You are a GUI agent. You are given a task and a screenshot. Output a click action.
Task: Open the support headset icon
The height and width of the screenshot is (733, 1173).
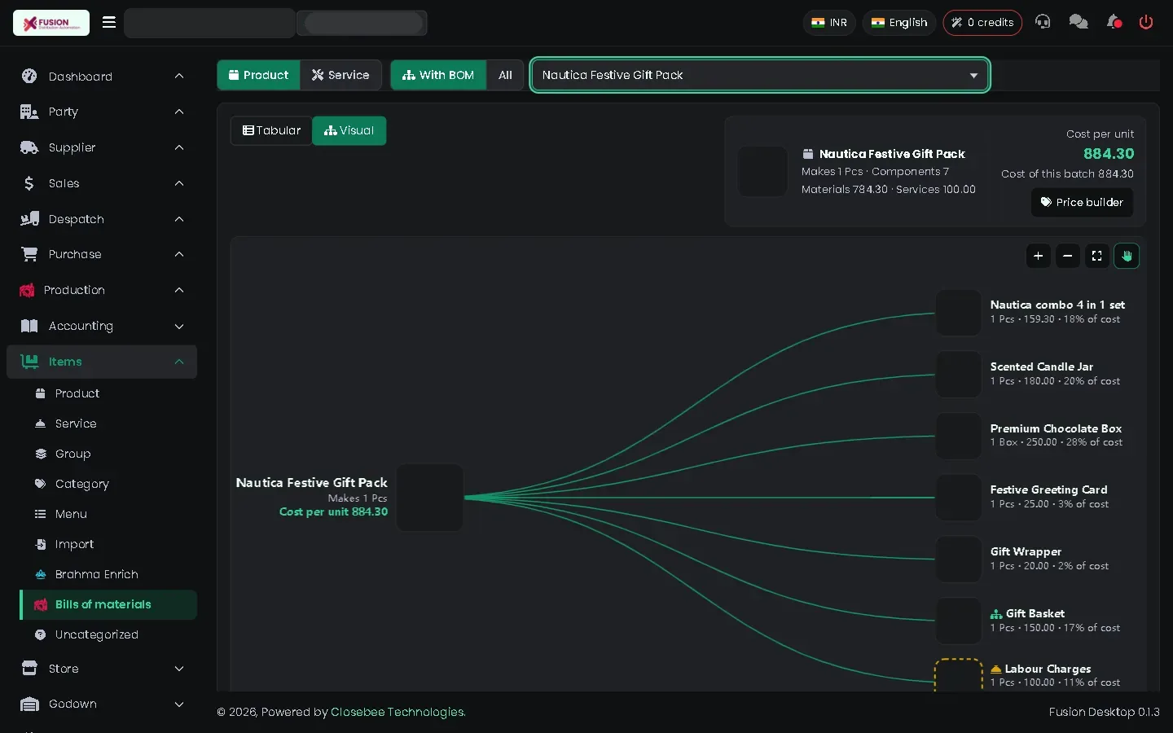[x=1043, y=22]
